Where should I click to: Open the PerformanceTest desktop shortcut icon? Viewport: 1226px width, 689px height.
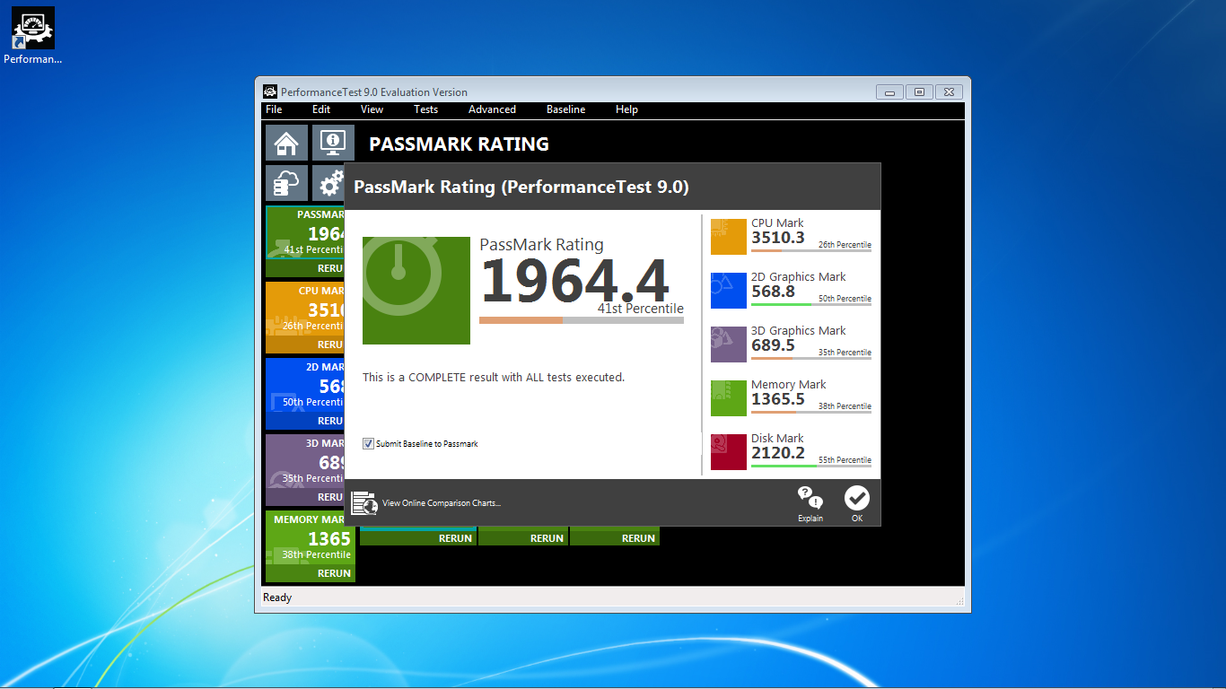(32, 28)
